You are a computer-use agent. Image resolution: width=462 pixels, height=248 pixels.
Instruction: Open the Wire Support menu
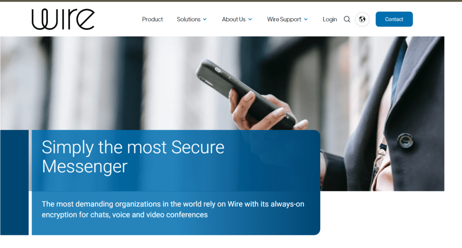[x=284, y=19]
